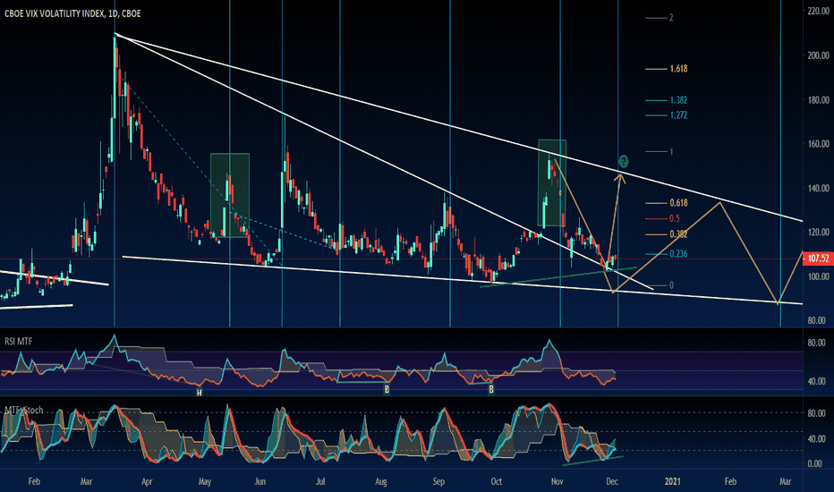Click the red 107.52 current price tag
The width and height of the screenshot is (834, 492).
click(x=818, y=259)
